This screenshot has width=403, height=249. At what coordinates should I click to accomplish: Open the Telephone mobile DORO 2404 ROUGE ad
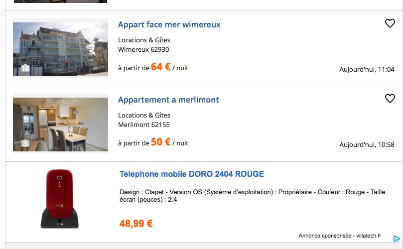[x=192, y=174]
